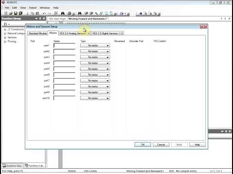Open the Robot menu
233x174 pixels.
(x=33, y=8)
